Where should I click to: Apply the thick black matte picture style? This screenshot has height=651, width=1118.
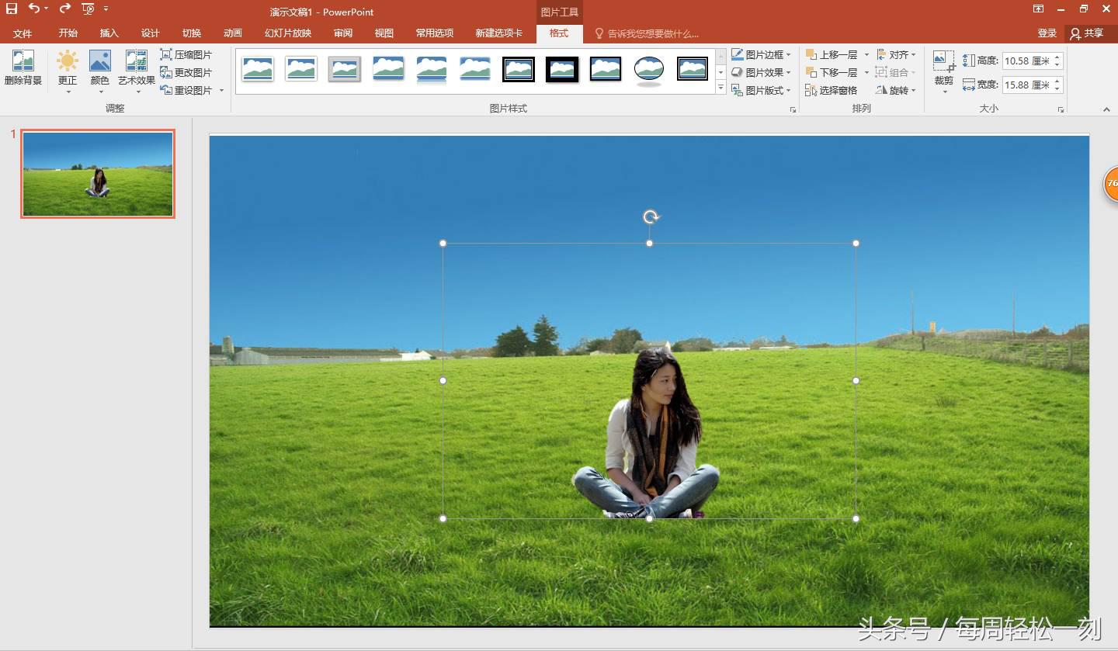(x=561, y=69)
